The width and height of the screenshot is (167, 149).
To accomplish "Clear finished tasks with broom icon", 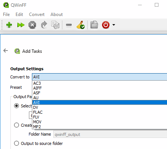I will point(81,25).
